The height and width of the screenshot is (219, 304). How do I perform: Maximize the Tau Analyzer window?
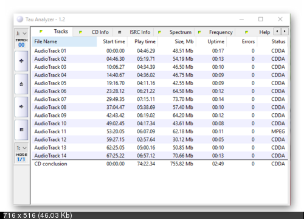pos(261,19)
